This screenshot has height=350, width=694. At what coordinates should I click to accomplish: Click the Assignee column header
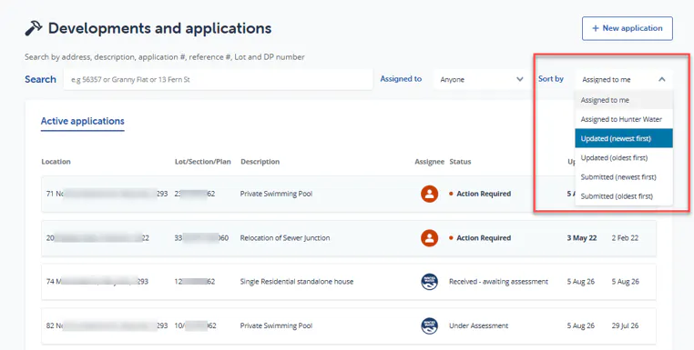[x=429, y=162]
